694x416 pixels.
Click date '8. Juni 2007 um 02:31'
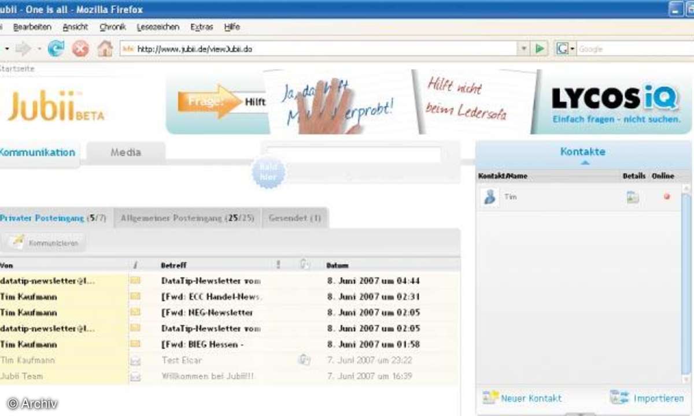pos(374,296)
